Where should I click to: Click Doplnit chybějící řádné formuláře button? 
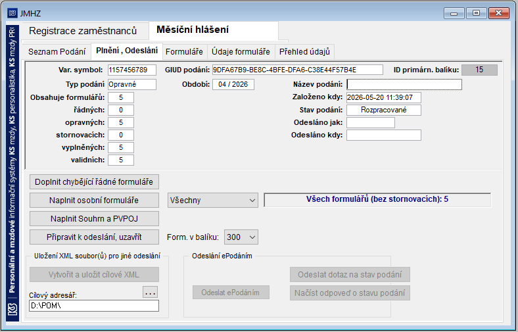[x=94, y=182]
